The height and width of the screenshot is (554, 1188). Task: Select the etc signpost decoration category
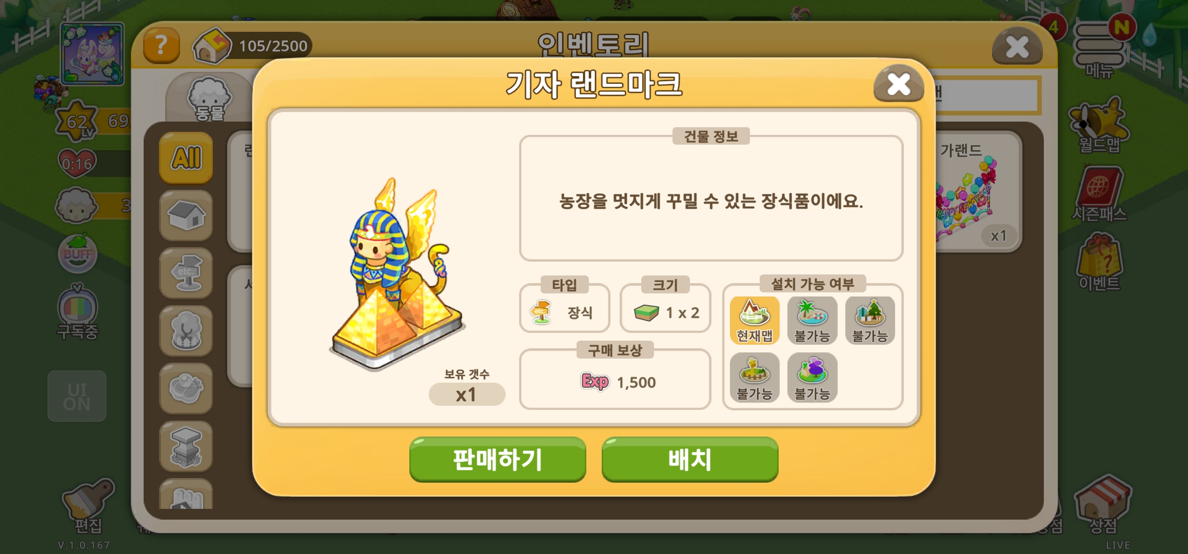pos(186,273)
